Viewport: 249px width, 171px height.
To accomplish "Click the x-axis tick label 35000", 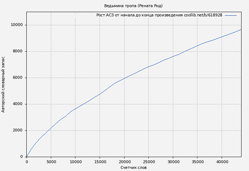I will pyautogui.click(x=197, y=161).
